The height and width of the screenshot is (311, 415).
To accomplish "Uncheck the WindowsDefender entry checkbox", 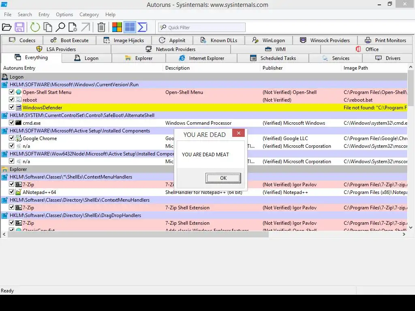I will tap(11, 107).
